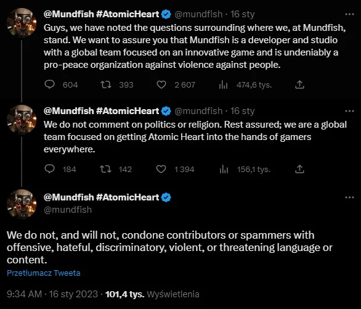Click verified badge on third tweet author
Viewport: 361px width, 309px height.
(166, 197)
